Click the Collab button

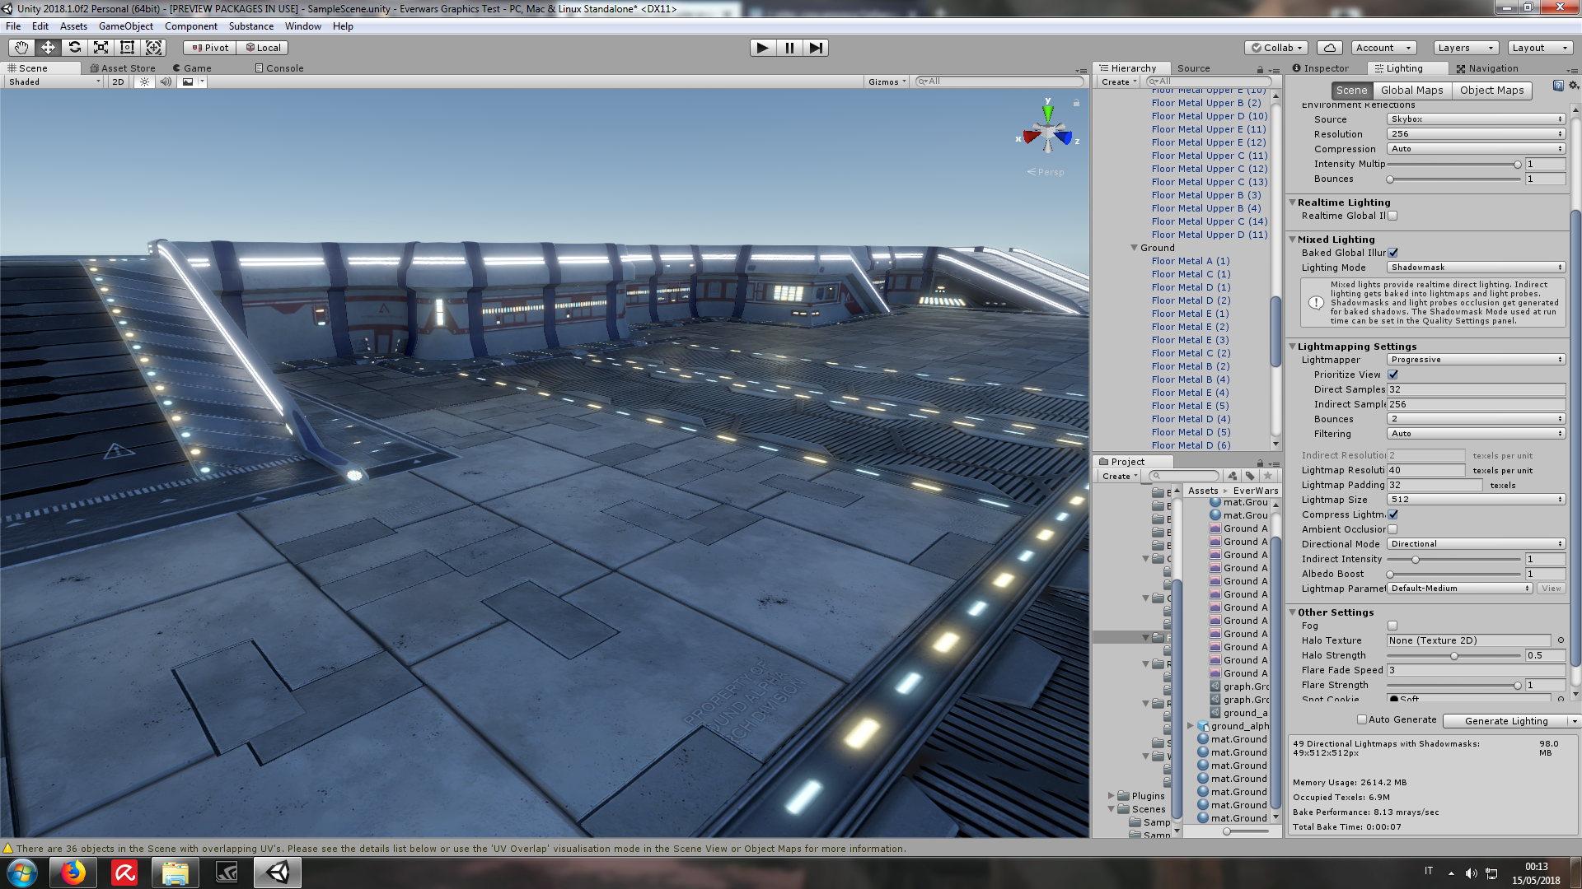[1276, 48]
